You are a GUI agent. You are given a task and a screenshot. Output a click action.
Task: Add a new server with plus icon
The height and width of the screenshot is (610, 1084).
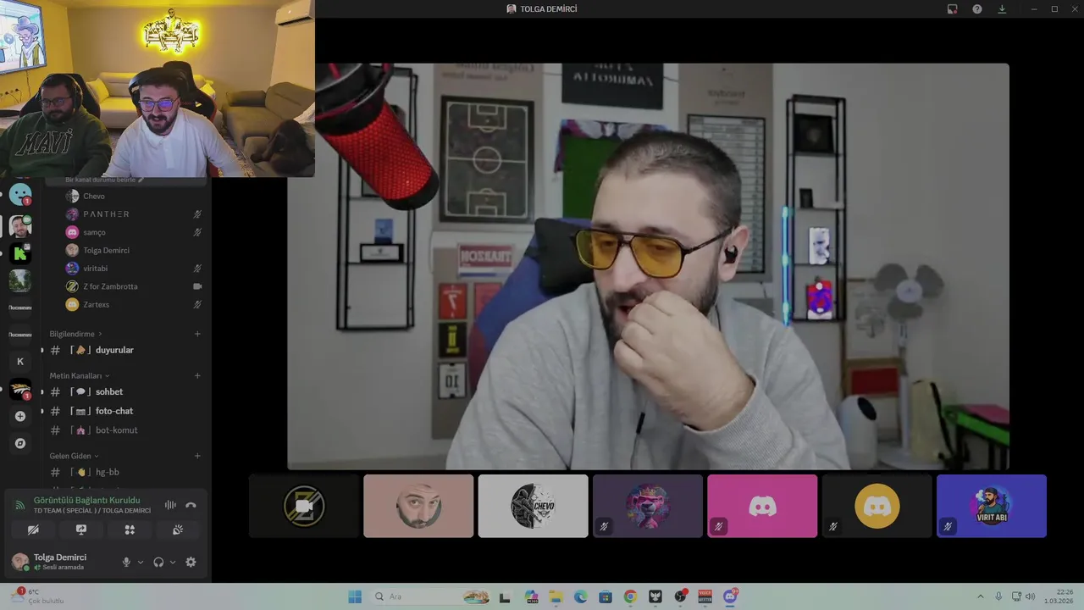(20, 416)
